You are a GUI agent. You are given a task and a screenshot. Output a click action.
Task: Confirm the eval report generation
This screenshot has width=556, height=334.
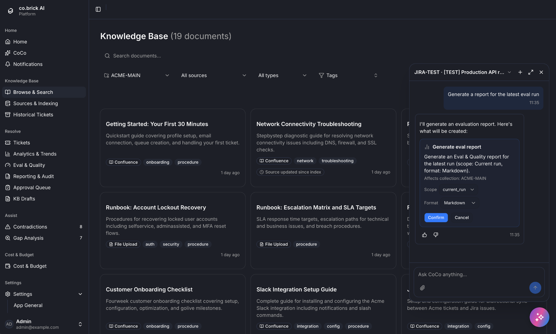[x=436, y=218]
